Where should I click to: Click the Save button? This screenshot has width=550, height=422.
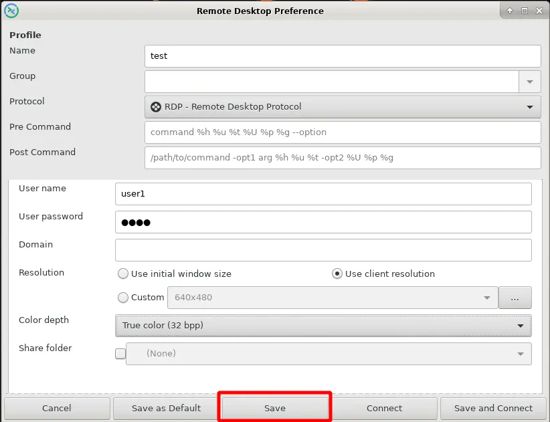coord(274,408)
